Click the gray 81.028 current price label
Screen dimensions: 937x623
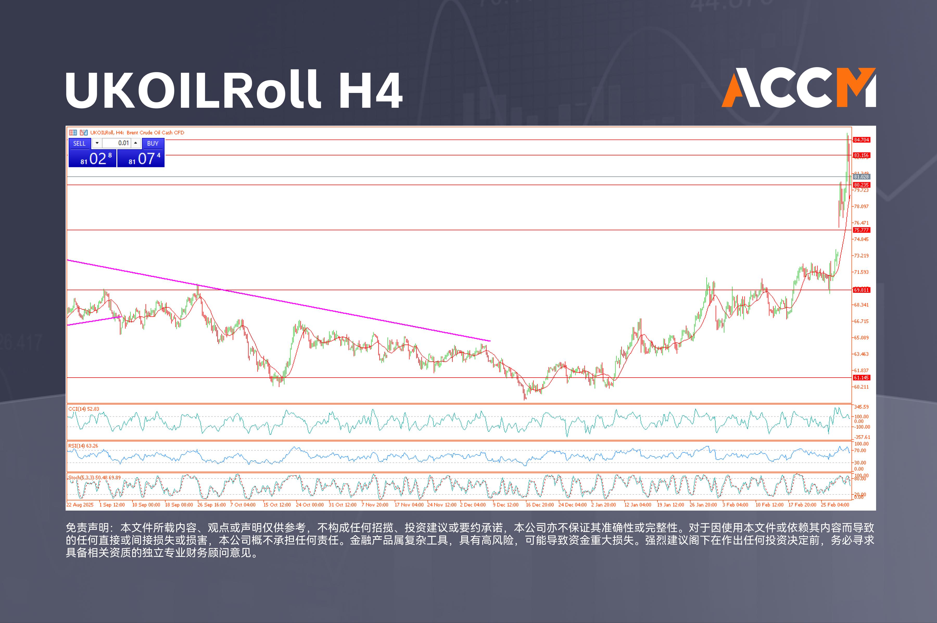[x=861, y=177]
